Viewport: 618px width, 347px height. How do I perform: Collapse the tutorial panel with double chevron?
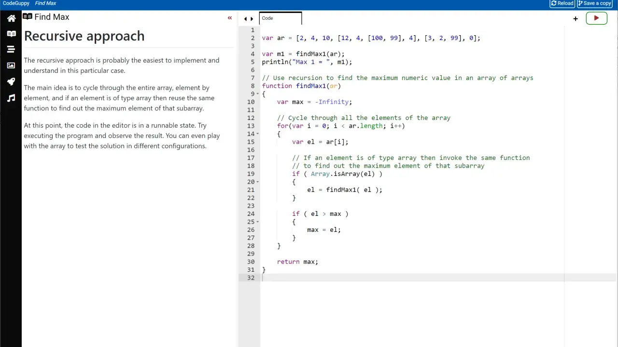[230, 18]
